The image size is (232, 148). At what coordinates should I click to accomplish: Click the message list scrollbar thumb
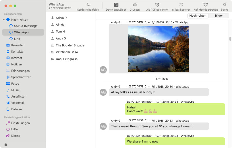click(x=230, y=39)
